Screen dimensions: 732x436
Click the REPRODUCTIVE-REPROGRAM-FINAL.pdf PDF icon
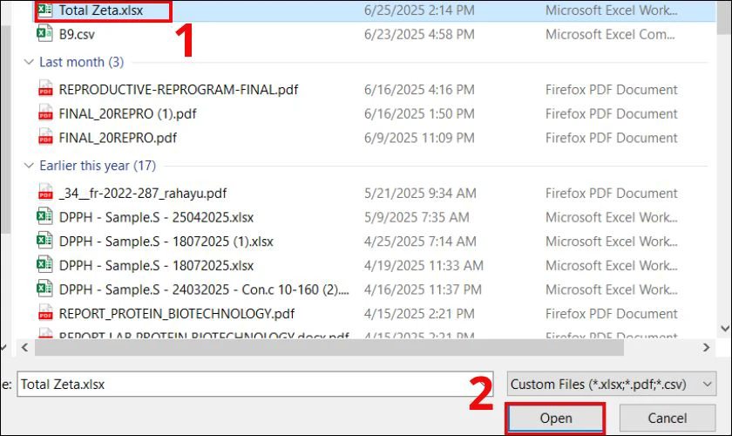pos(45,89)
